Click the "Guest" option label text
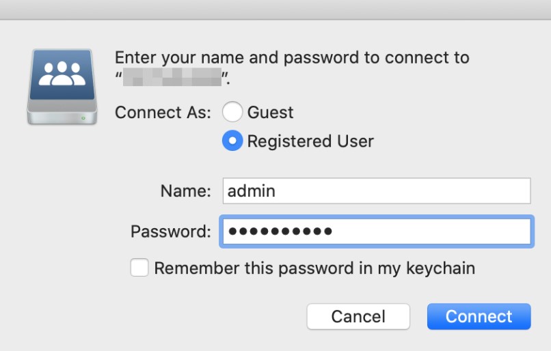 (x=270, y=112)
